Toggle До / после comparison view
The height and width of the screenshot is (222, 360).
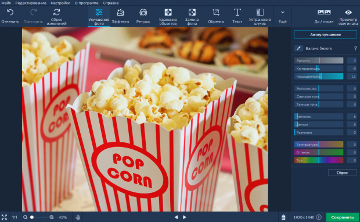324,16
